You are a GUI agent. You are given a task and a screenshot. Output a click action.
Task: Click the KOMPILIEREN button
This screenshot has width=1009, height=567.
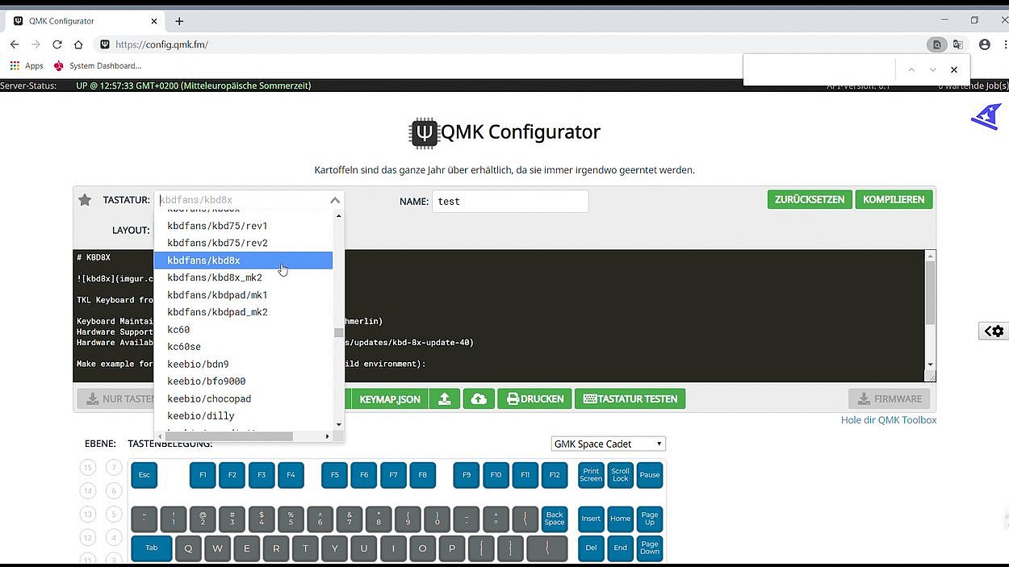[x=894, y=198]
